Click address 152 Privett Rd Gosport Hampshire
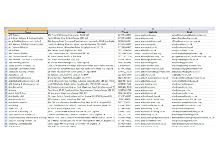 [x=81, y=35]
